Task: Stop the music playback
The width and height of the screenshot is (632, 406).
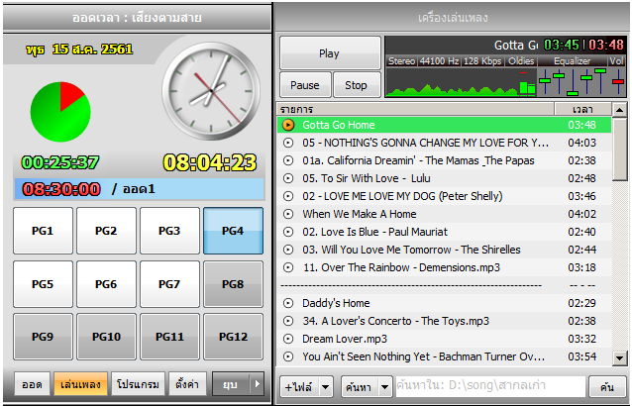Action: [357, 85]
